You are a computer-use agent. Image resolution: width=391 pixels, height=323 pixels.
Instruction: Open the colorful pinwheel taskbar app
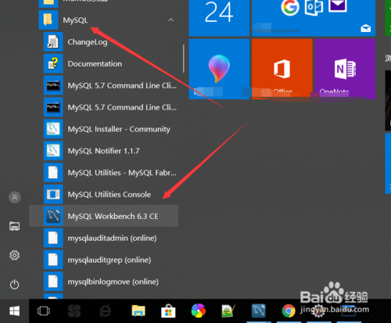tap(199, 310)
